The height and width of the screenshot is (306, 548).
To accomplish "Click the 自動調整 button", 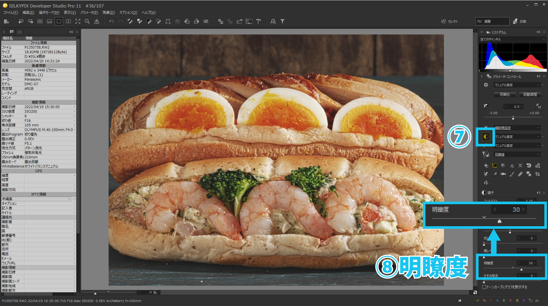I will (x=530, y=94).
